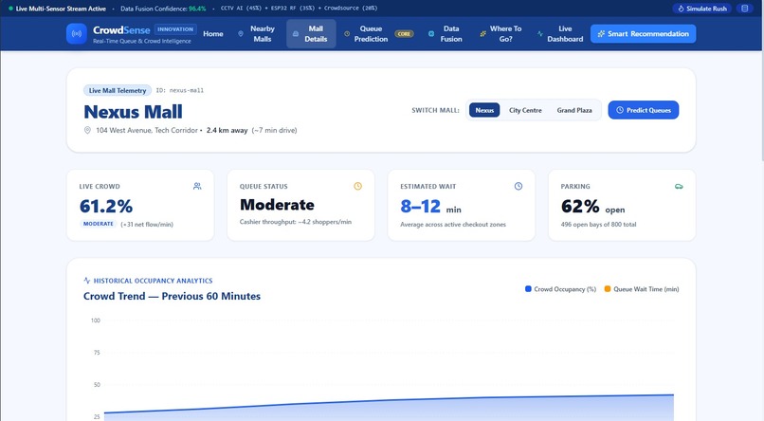Switch mall to Grand Plaza
This screenshot has width=764, height=421.
tap(574, 110)
